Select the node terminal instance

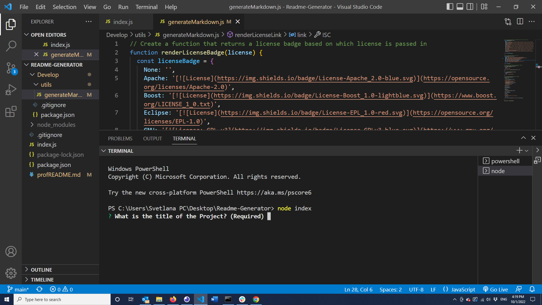505,171
